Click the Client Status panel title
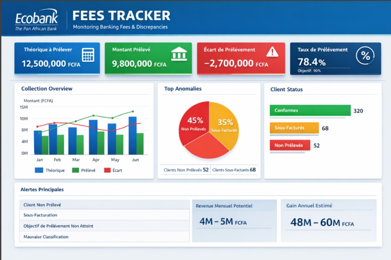The image size is (391, 260). (x=287, y=90)
